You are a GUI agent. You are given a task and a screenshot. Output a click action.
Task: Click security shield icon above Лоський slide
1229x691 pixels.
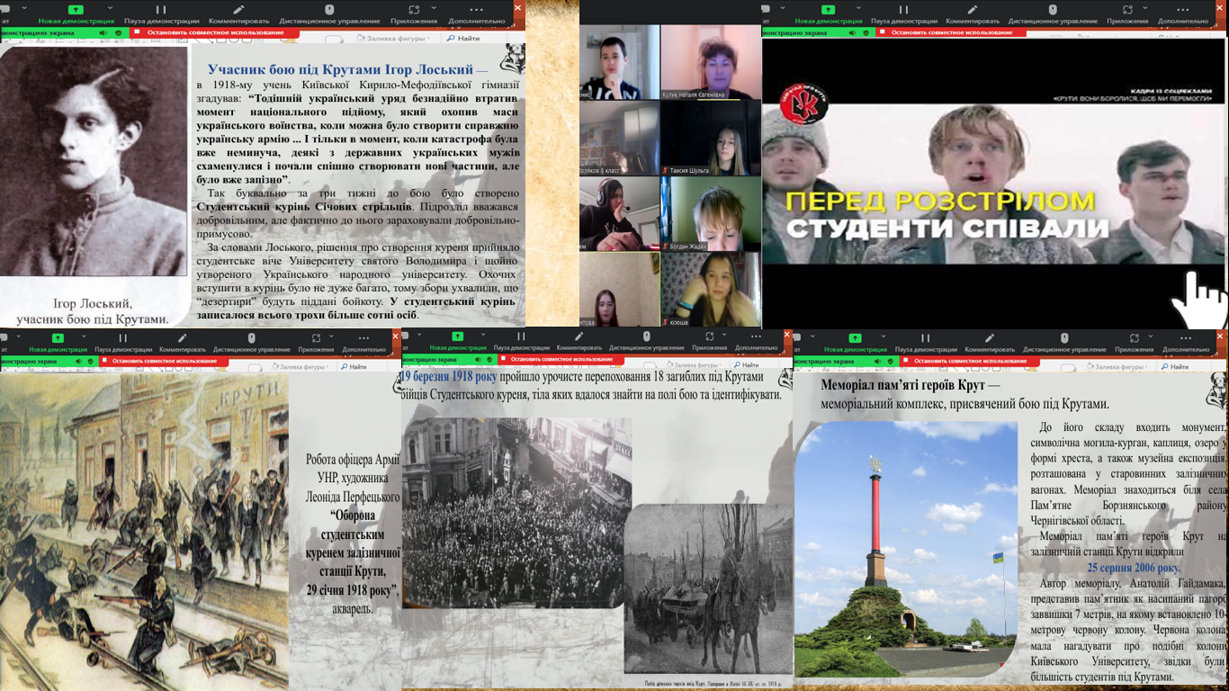(118, 32)
